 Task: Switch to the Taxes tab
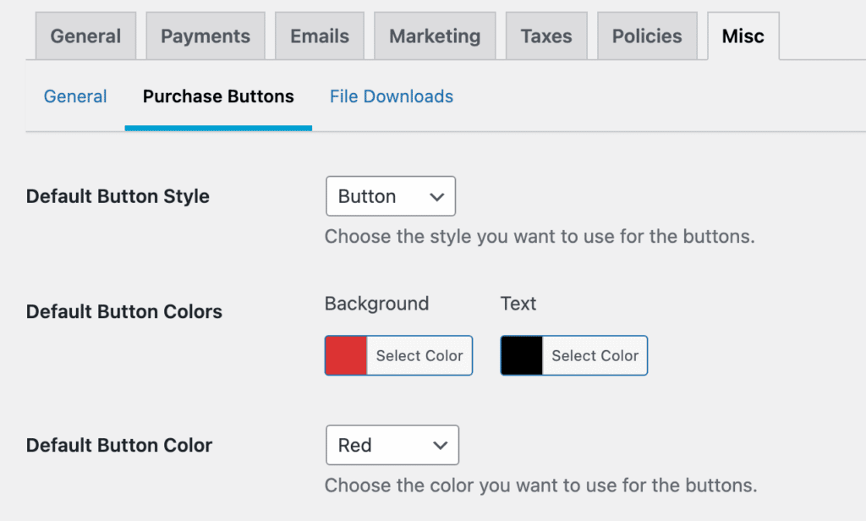545,36
